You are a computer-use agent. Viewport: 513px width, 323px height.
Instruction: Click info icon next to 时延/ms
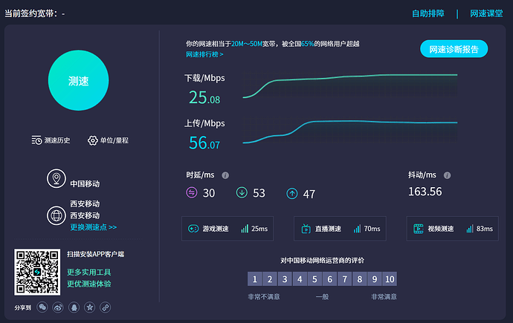[225, 175]
